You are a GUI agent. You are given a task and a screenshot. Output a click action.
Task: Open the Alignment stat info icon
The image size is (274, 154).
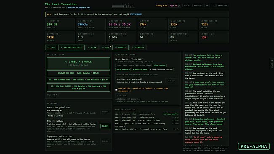tap(186, 34)
